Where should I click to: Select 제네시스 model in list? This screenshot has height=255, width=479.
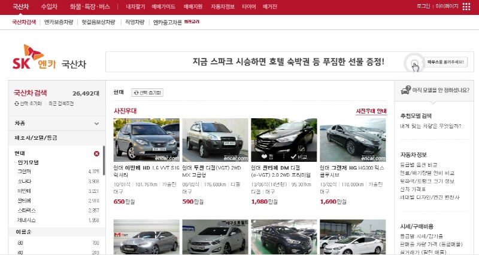click(x=26, y=220)
